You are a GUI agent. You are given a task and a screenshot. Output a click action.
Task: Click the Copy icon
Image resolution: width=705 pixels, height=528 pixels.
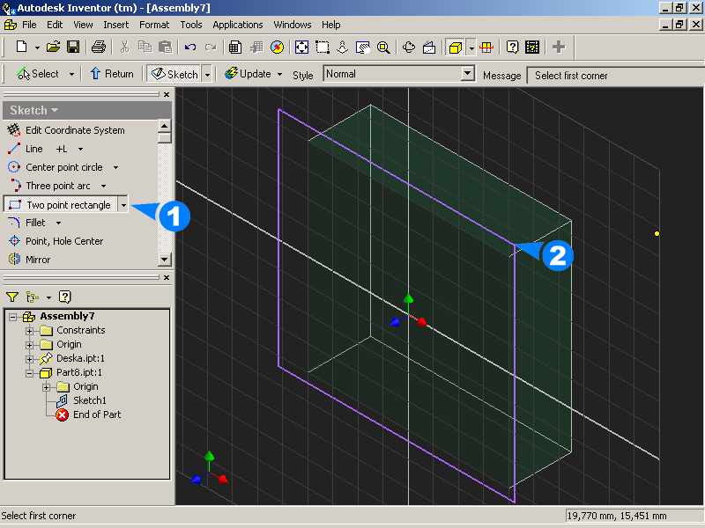(x=145, y=47)
